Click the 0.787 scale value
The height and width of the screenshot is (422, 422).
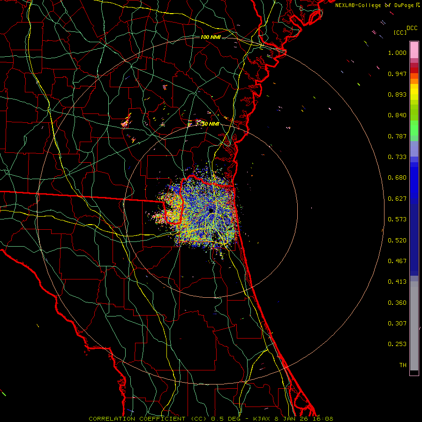pos(397,136)
